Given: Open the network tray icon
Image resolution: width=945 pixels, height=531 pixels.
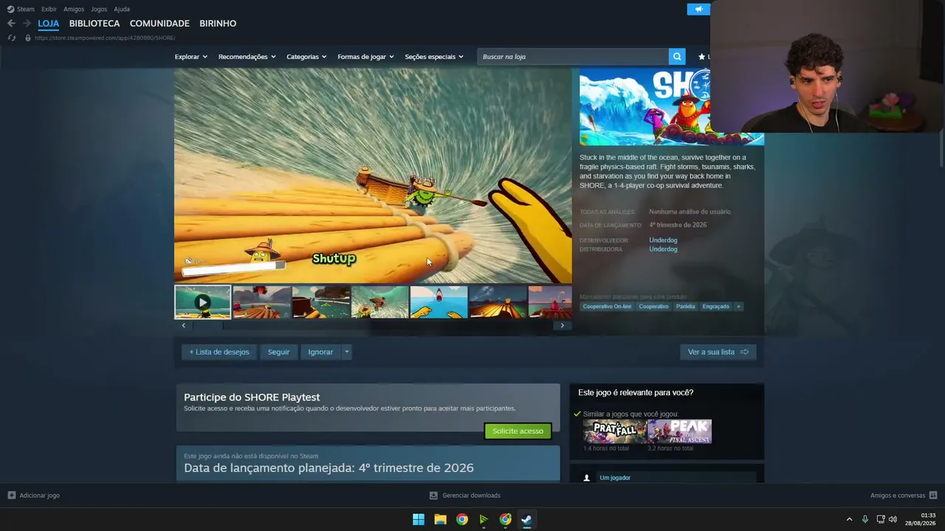Looking at the screenshot, I should tap(881, 519).
